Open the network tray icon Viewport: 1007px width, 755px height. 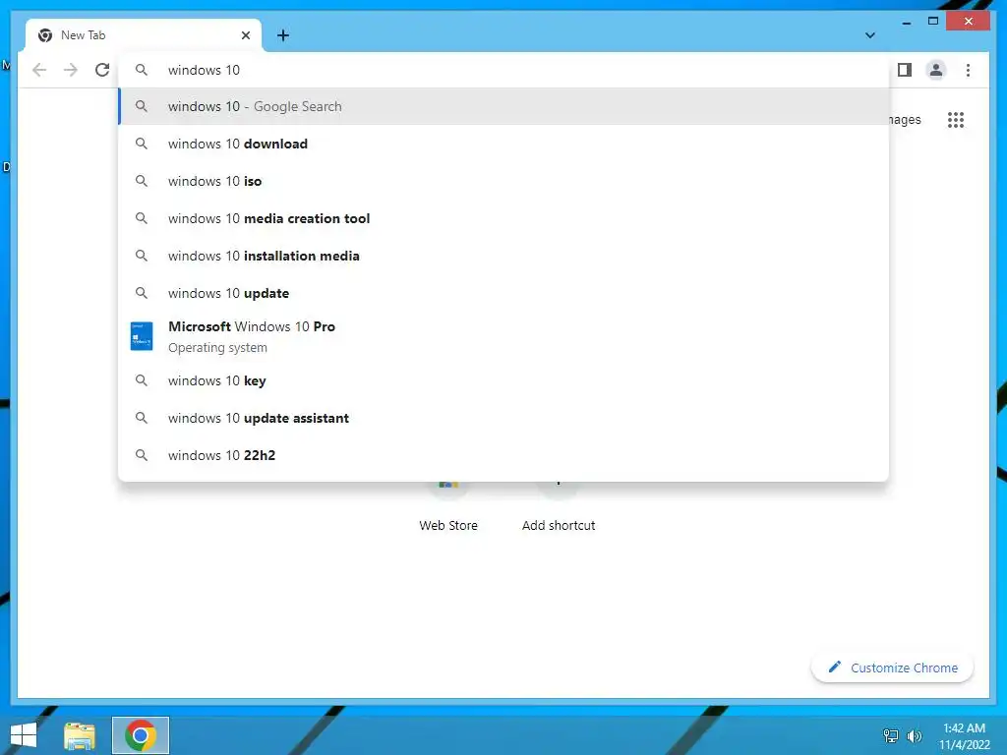pyautogui.click(x=891, y=735)
